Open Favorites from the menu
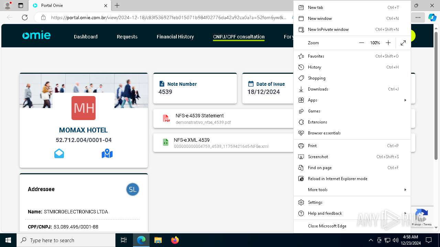The image size is (440, 247). [x=352, y=56]
